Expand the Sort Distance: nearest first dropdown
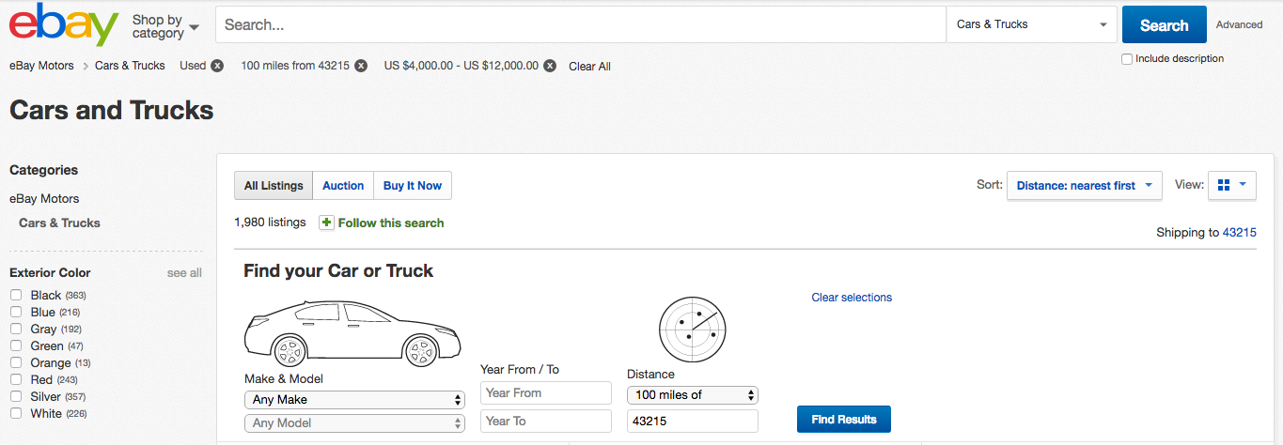The height and width of the screenshot is (445, 1283). tap(1084, 185)
